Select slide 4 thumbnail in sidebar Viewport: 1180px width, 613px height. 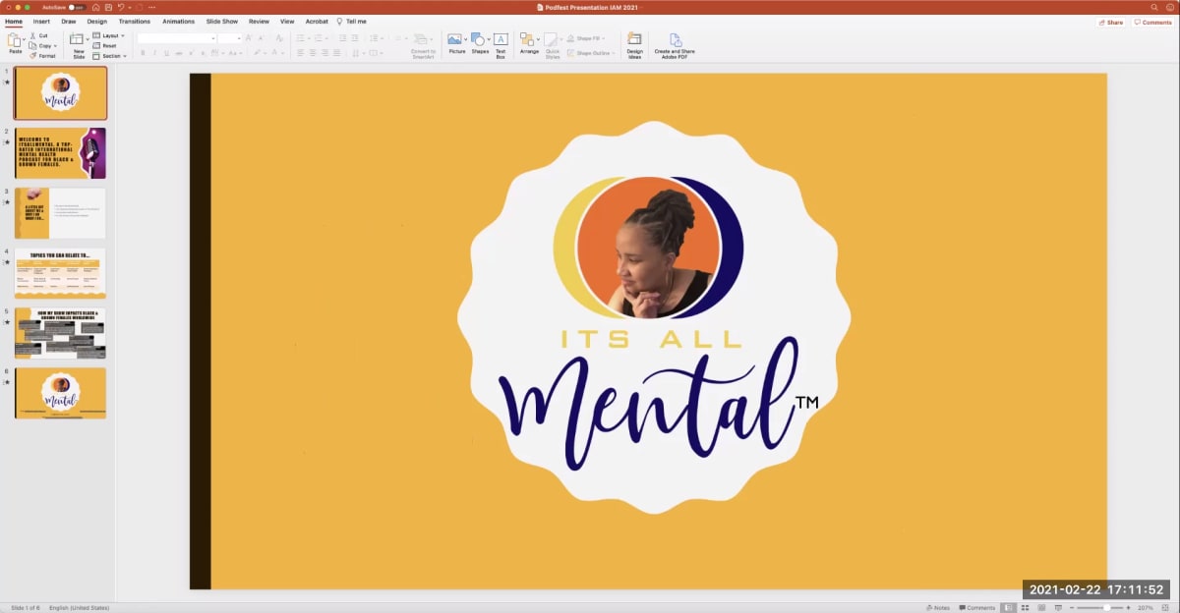pyautogui.click(x=60, y=272)
